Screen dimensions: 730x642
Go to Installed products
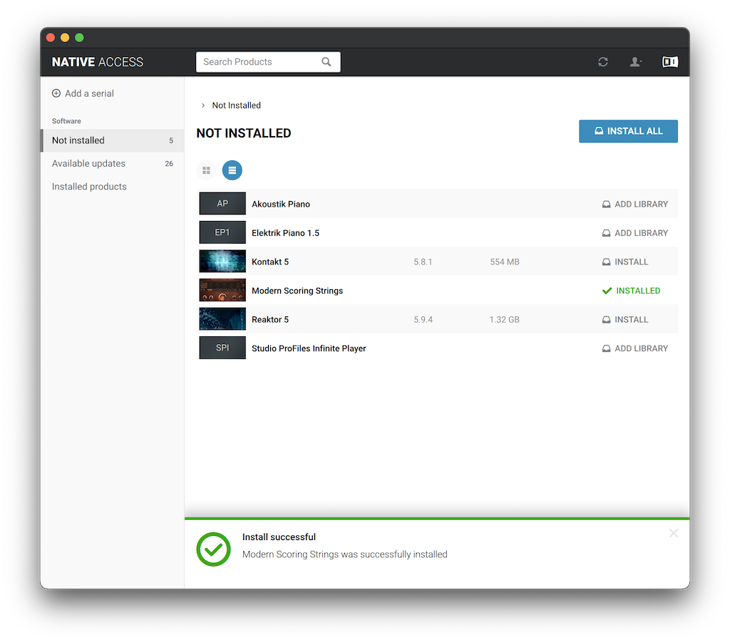pyautogui.click(x=89, y=187)
